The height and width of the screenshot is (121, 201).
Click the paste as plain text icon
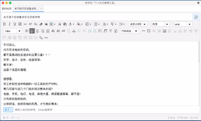click(x=65, y=24)
